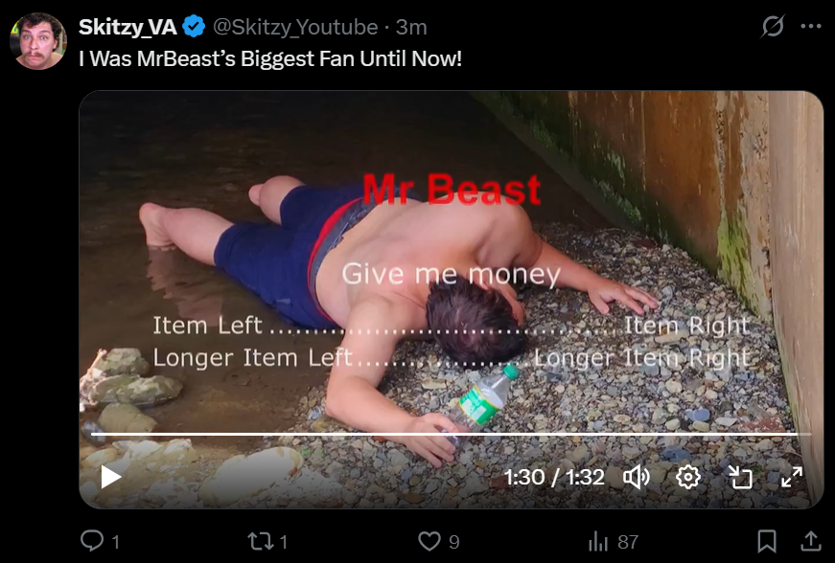Expand video to fullscreen
This screenshot has width=835, height=563.
coord(791,477)
